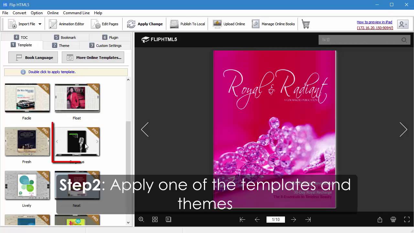Switch to the Theme tab
The height and width of the screenshot is (233, 414).
[x=61, y=45]
